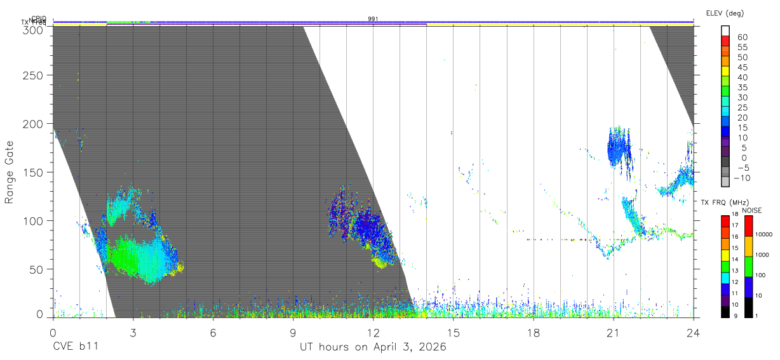Click the x-axis tick label 21
780x360 pixels.
[613, 332]
